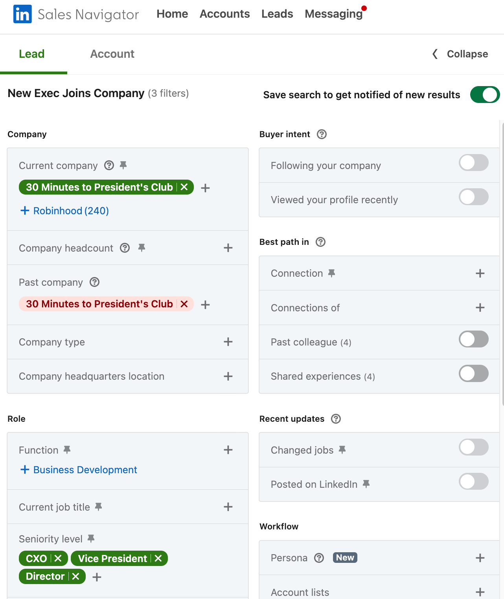Enable Posted on LinkedIn toggle
The height and width of the screenshot is (599, 504).
pos(474,481)
